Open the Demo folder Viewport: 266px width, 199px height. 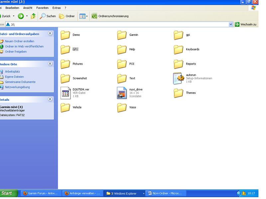[70, 35]
